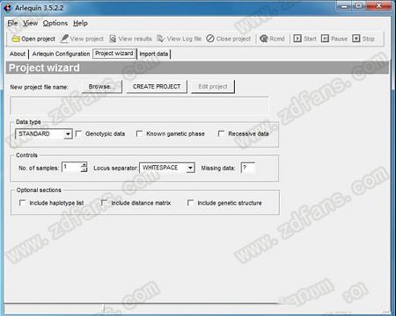Click the Missing data input field
Image resolution: width=396 pixels, height=316 pixels.
point(248,168)
